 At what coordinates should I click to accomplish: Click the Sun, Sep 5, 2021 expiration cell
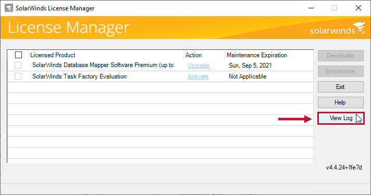[x=250, y=66]
